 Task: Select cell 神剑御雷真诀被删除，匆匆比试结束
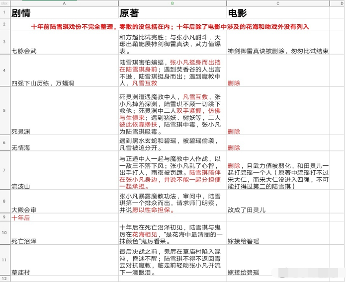click(x=278, y=42)
